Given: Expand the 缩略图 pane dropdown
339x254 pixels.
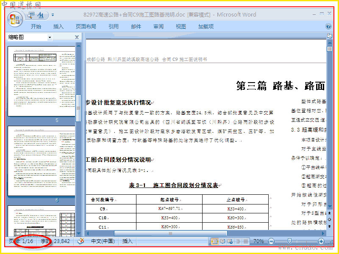Looking at the screenshot, I should (x=50, y=37).
